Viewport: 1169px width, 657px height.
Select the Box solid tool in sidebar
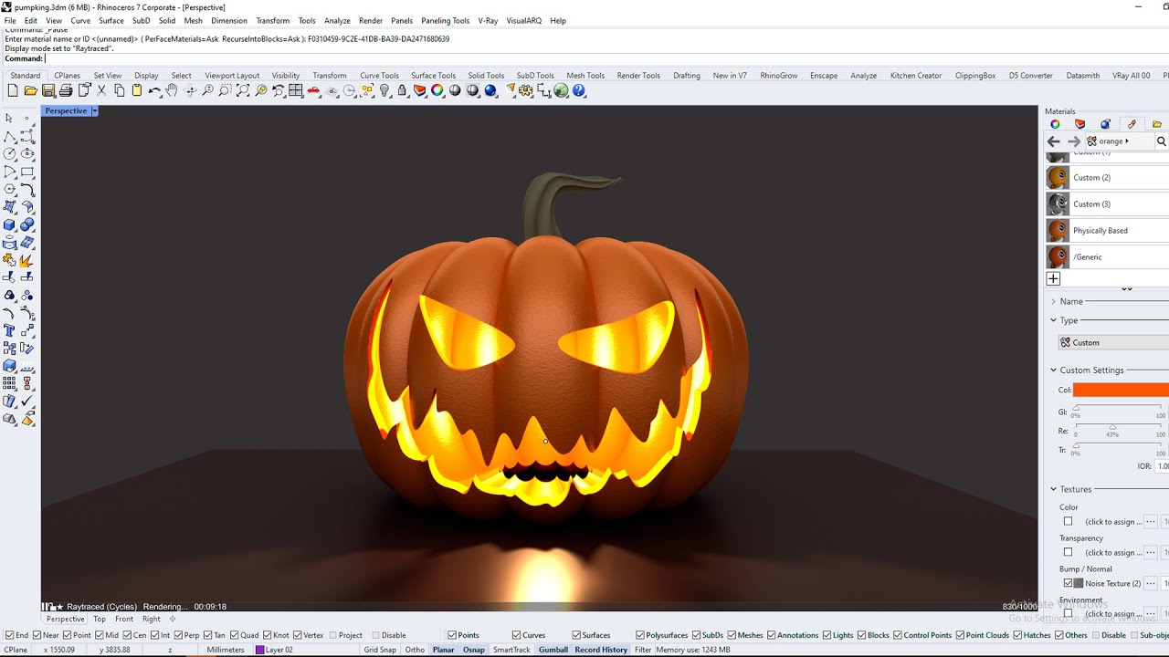tap(10, 224)
